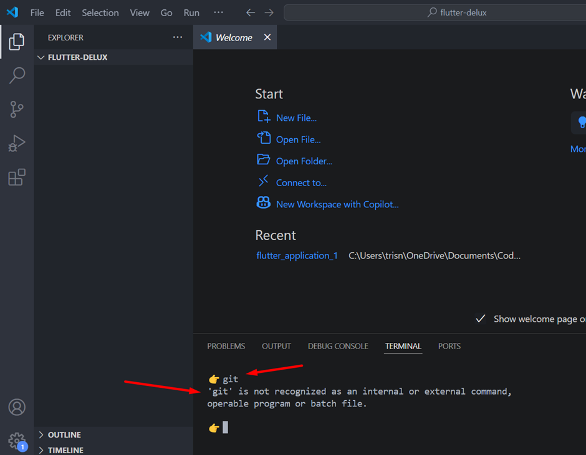This screenshot has height=455, width=586.
Task: Focus the terminal prompt cursor line
Action: point(225,428)
